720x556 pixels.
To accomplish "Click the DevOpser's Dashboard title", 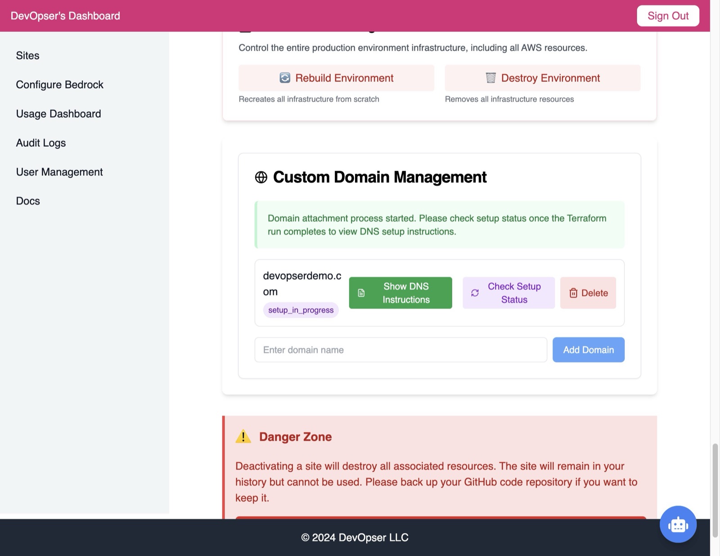I will 65,16.
